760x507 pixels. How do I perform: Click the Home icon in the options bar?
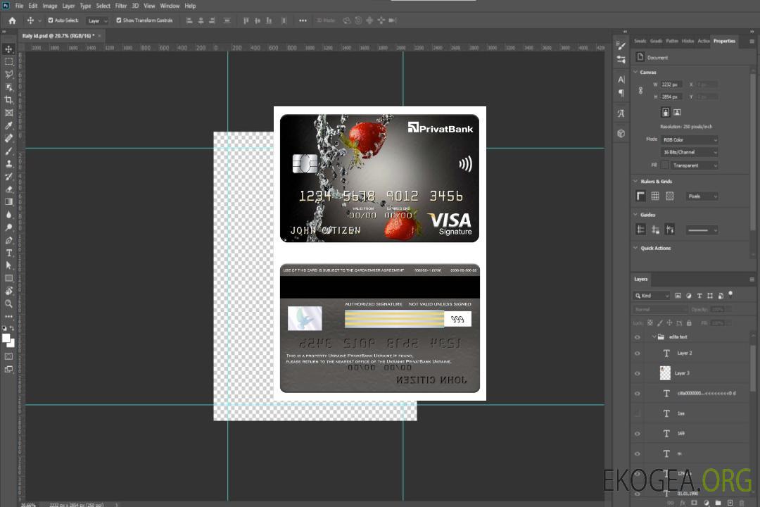click(x=12, y=20)
